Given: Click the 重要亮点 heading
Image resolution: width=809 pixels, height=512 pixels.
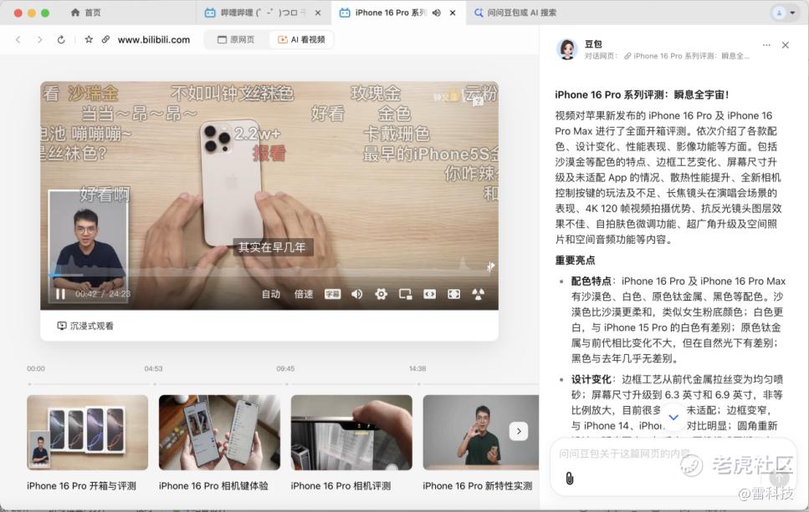Looking at the screenshot, I should [575, 260].
